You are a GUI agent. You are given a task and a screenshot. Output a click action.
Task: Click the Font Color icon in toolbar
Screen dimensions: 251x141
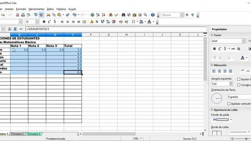click(x=149, y=22)
